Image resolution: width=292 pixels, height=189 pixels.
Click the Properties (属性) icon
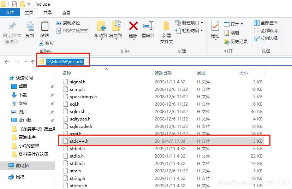pyautogui.click(x=215, y=26)
